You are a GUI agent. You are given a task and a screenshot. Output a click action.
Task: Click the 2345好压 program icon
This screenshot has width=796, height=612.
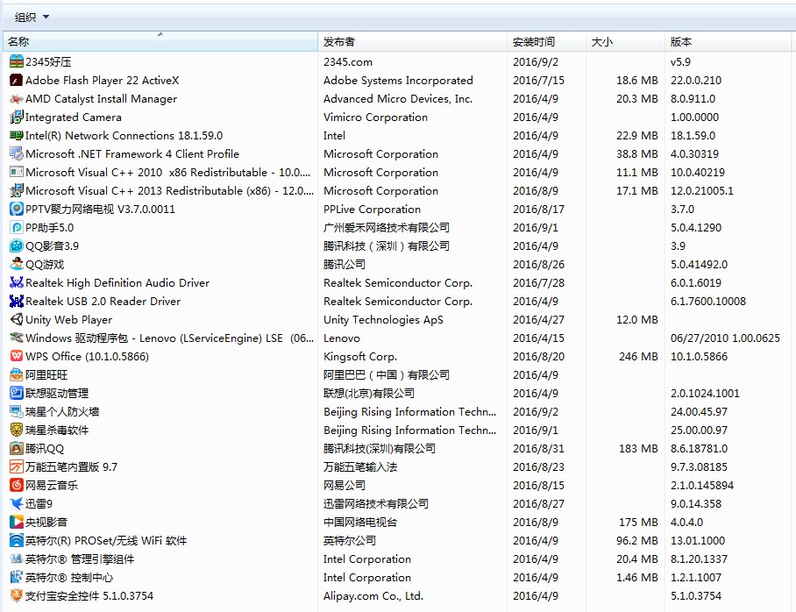(17, 61)
